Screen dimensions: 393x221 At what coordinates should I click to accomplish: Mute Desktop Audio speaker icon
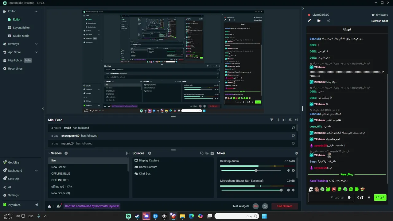(288, 170)
